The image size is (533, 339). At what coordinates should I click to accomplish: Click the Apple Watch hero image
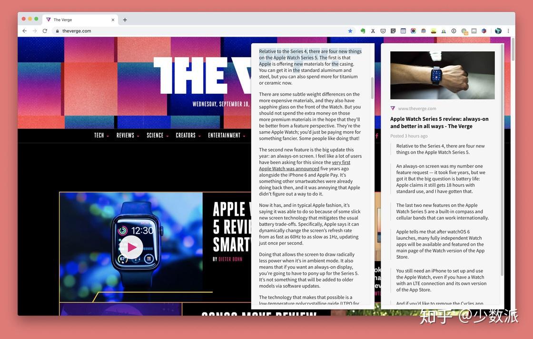pyautogui.click(x=131, y=247)
